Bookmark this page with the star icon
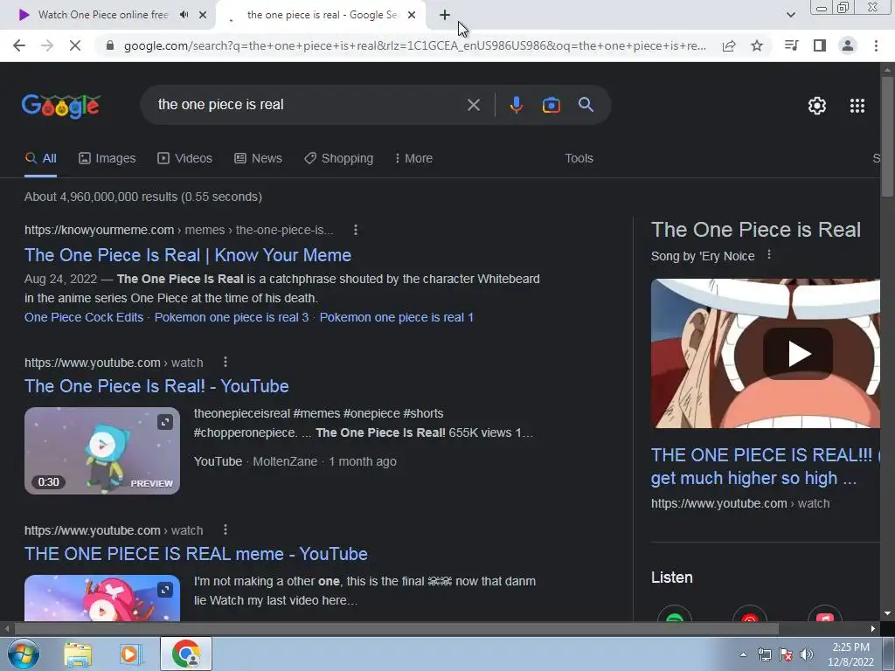Screen dimensions: 895x671 point(757,45)
